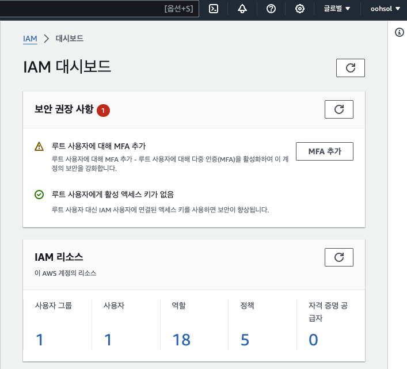Image resolution: width=407 pixels, height=369 pixels.
Task: Go to IAM via the breadcrumb link
Action: [x=30, y=39]
